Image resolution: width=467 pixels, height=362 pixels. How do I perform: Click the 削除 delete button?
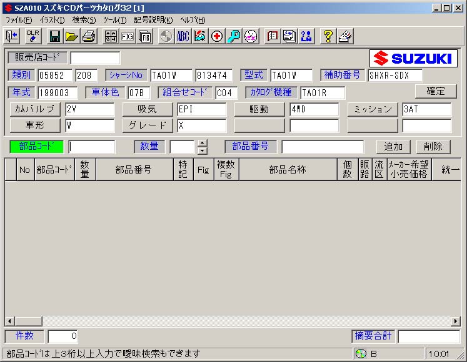tap(433, 147)
